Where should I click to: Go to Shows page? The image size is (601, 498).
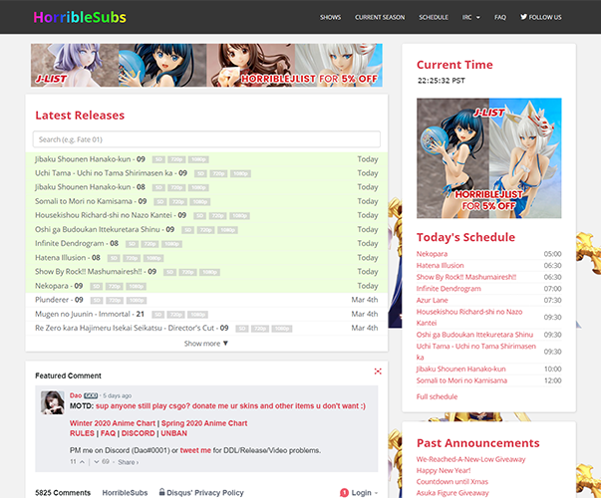point(330,17)
